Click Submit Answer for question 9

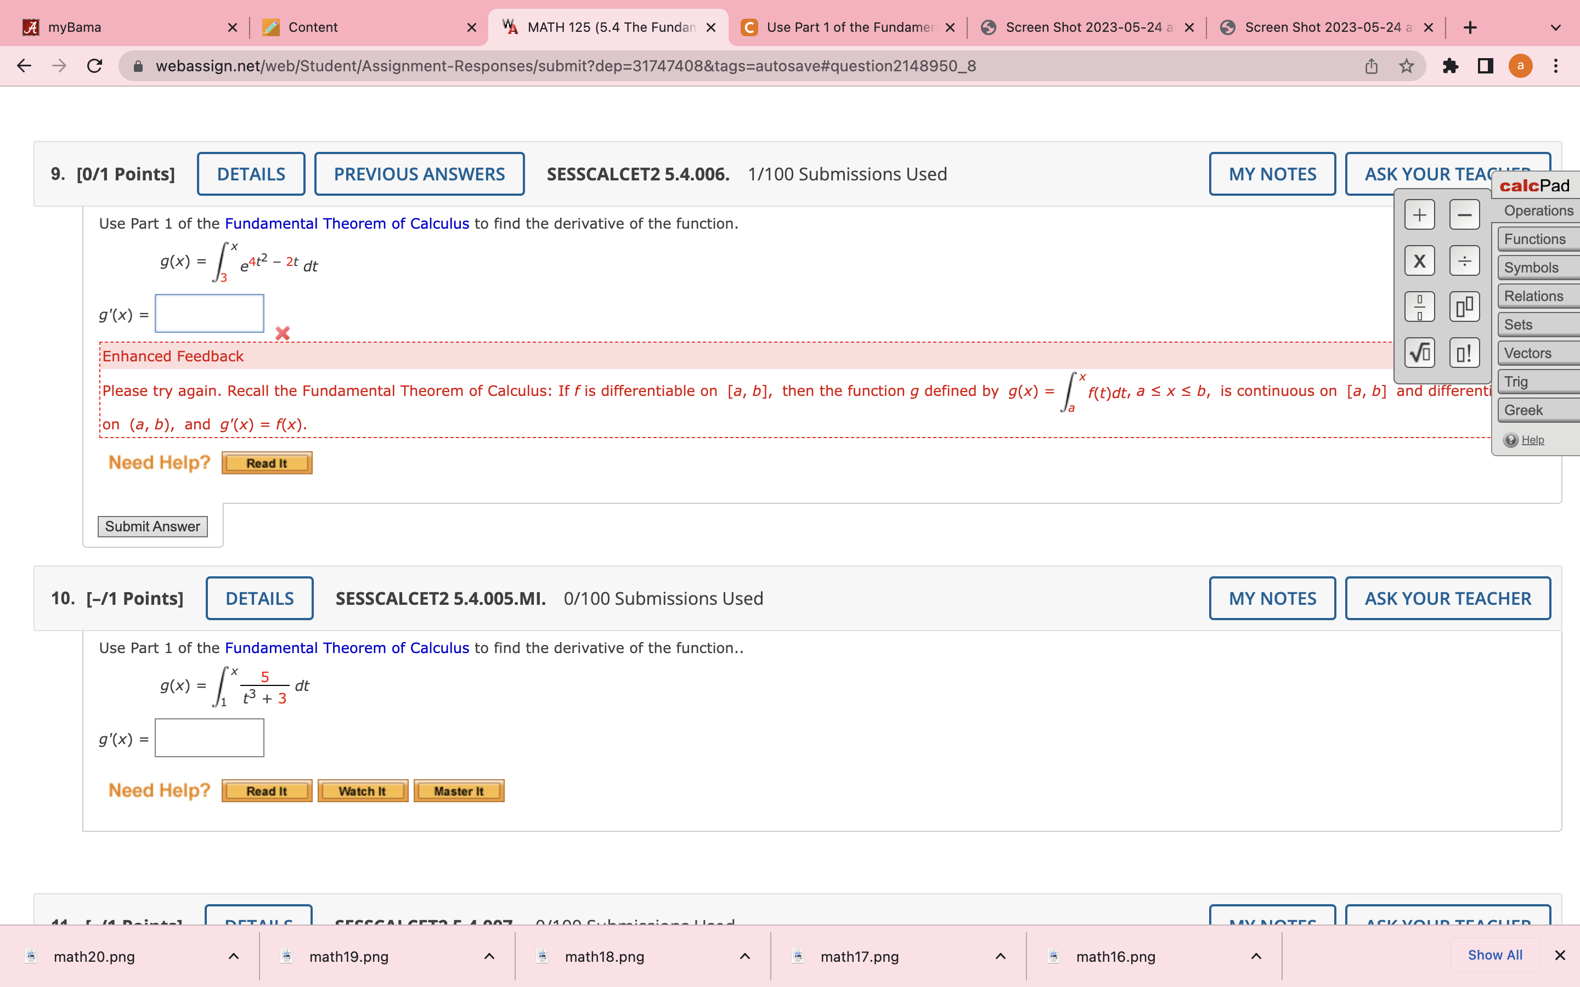[x=152, y=526]
